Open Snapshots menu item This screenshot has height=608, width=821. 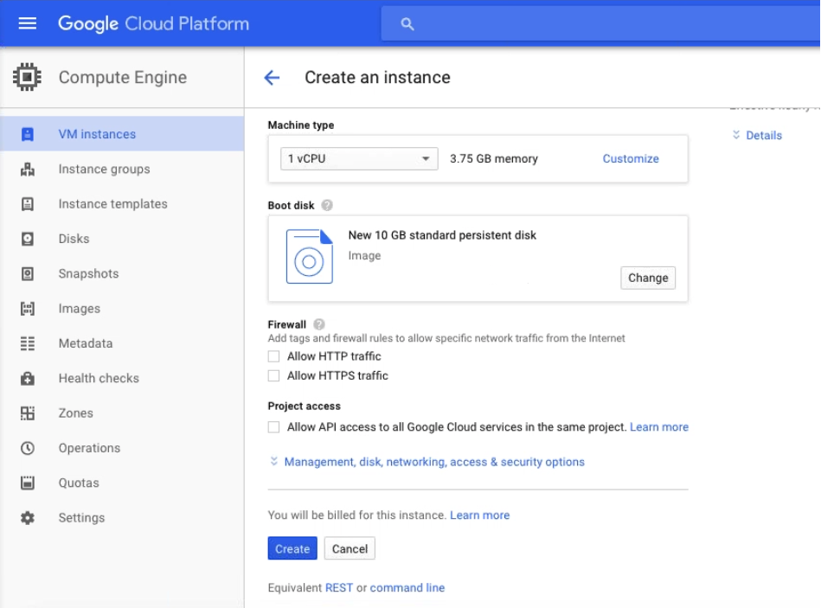point(122,273)
